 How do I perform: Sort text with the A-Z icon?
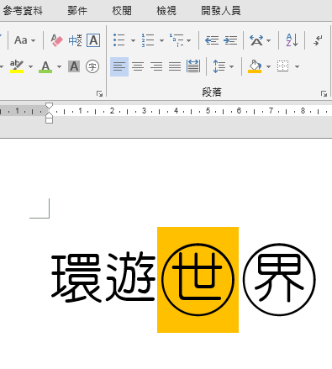point(292,40)
